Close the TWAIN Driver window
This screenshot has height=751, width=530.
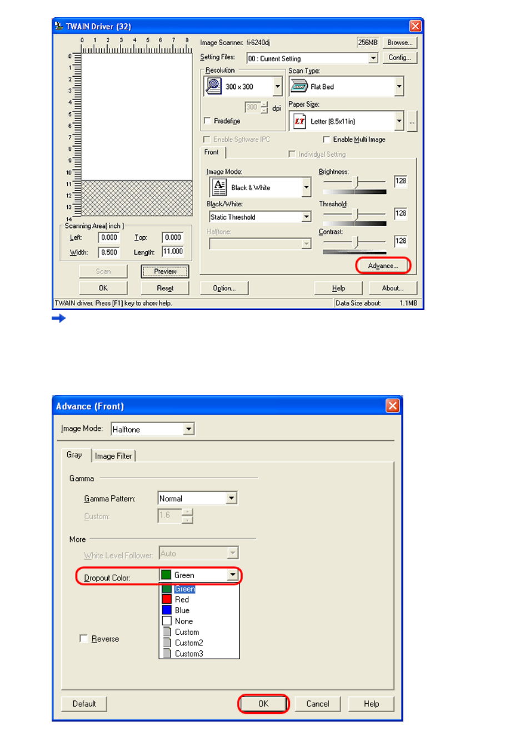click(x=415, y=26)
